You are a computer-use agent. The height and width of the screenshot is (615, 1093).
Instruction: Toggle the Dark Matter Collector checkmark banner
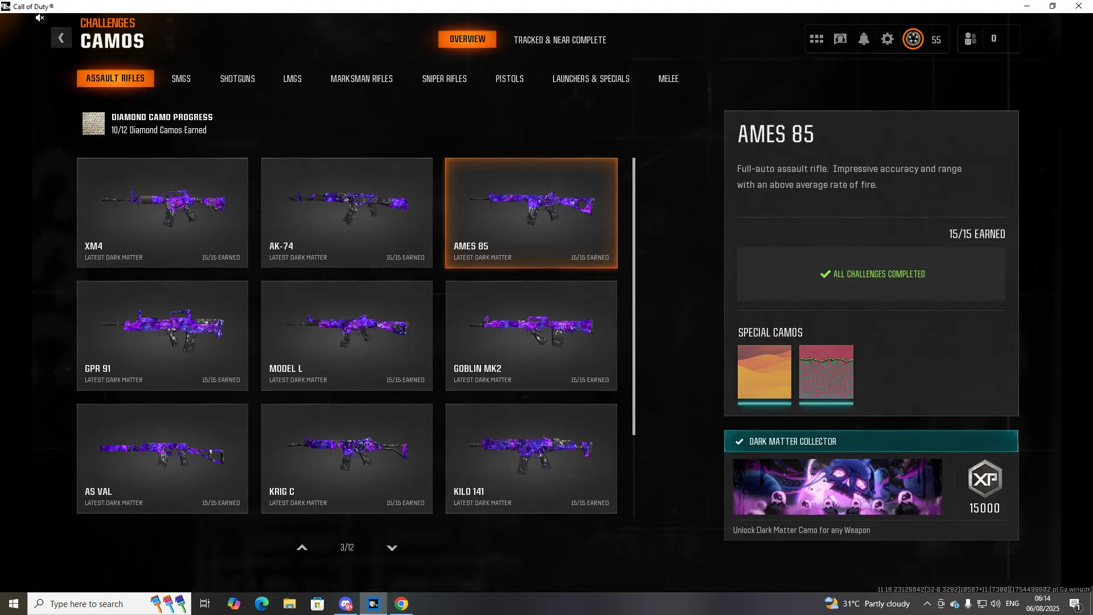(x=870, y=441)
